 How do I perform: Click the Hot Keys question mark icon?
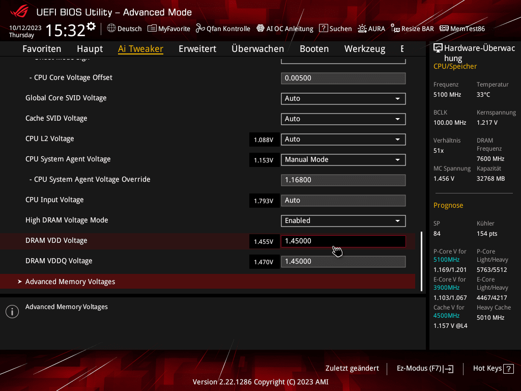[508, 369]
